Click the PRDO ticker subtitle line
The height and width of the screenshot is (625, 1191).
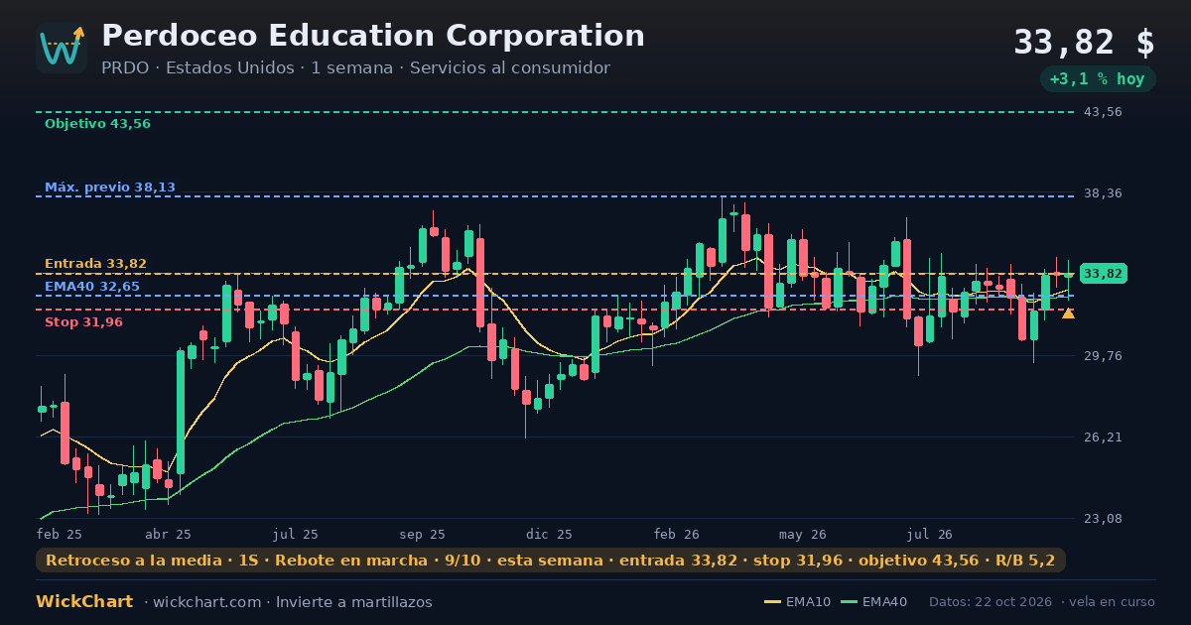coord(355,68)
